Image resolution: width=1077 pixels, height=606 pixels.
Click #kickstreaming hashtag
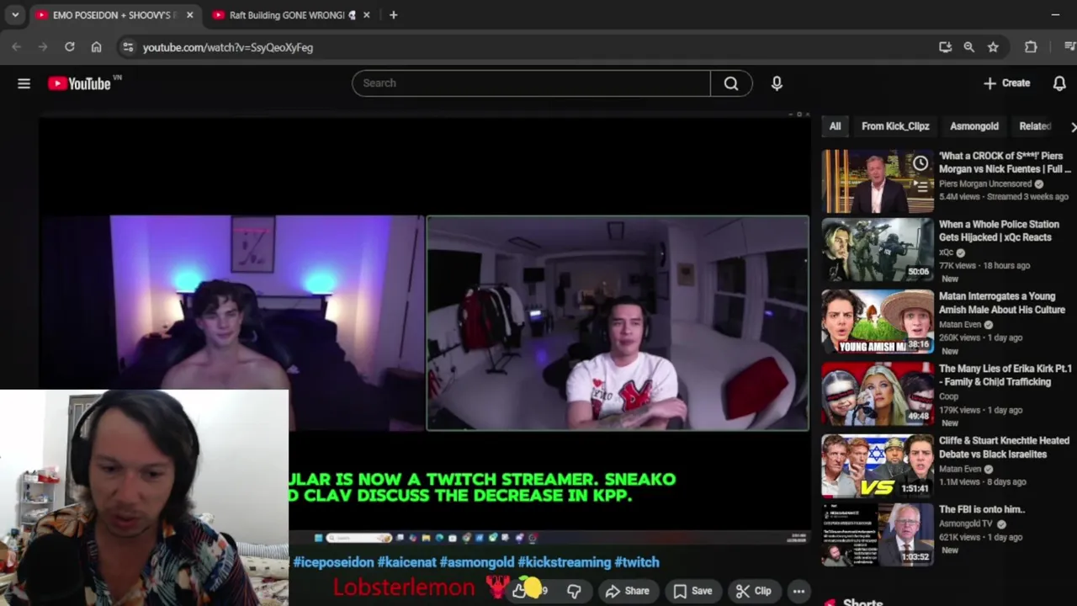(x=564, y=562)
